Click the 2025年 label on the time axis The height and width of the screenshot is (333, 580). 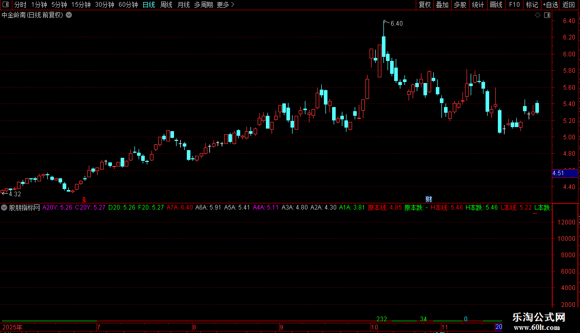(x=12, y=327)
